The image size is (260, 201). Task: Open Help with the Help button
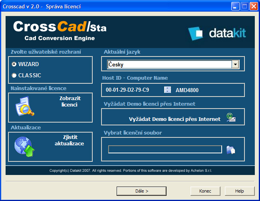pos(239,191)
